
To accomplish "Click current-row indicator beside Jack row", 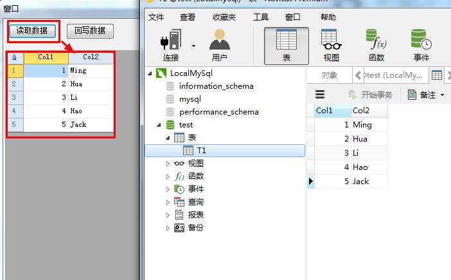I will tap(311, 181).
